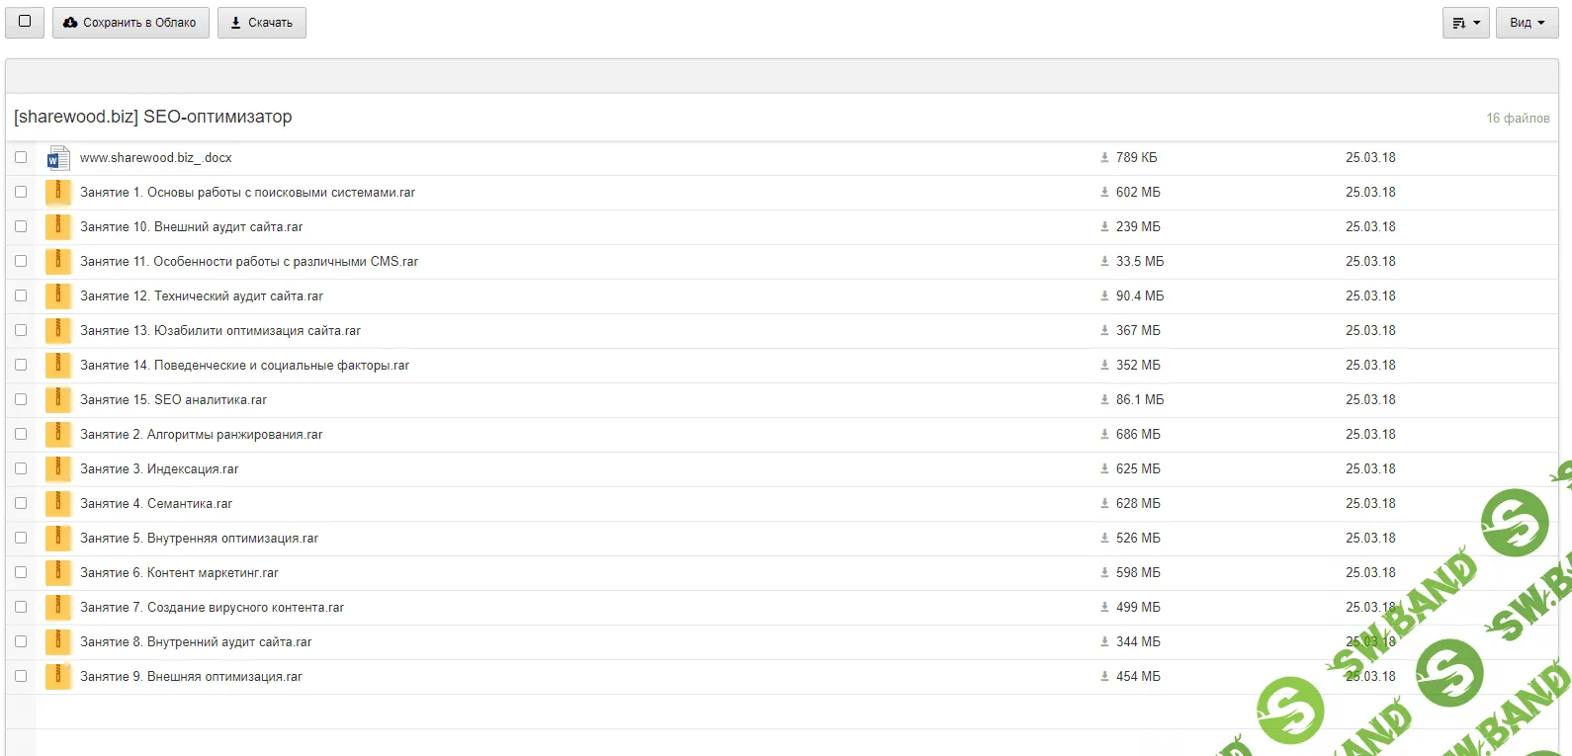Click download icon beside 602 МБ size

tap(1104, 193)
